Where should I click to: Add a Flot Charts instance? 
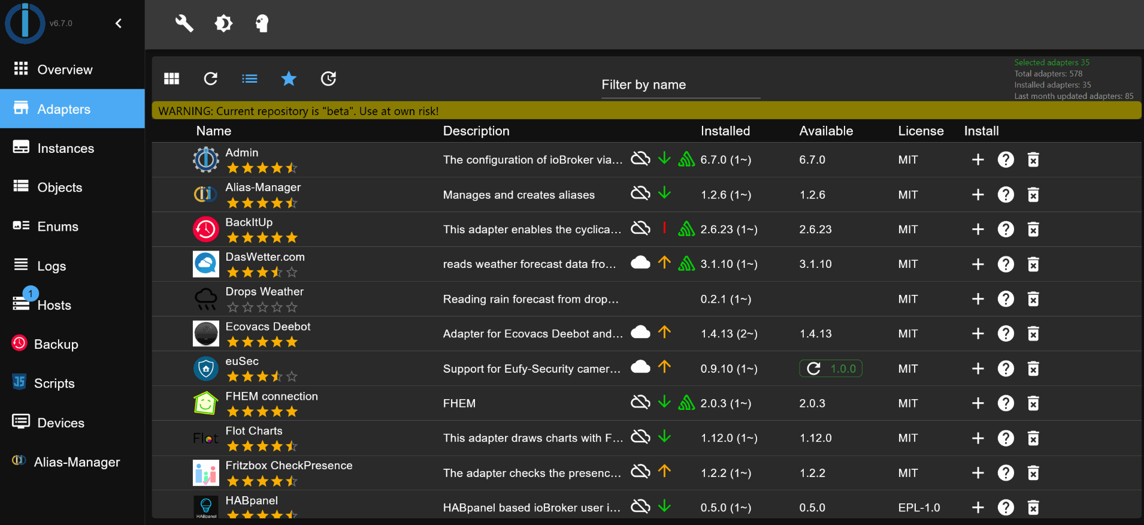tap(978, 438)
